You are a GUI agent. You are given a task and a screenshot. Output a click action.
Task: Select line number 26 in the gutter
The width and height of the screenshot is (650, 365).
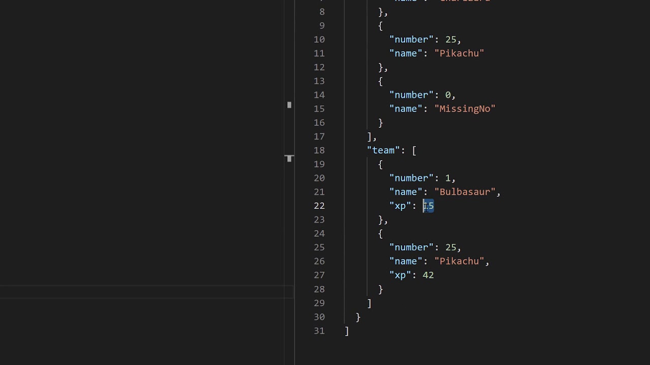pyautogui.click(x=319, y=261)
